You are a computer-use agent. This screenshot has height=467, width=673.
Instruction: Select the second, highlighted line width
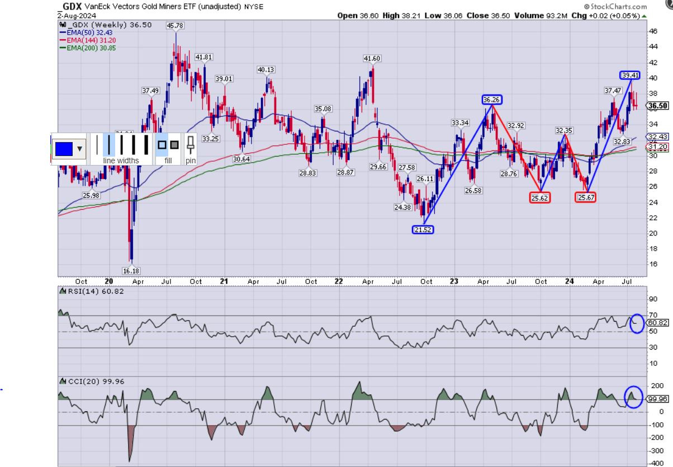tap(110, 144)
